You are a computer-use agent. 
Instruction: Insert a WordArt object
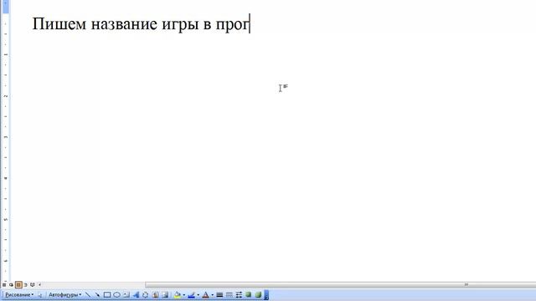(136, 294)
